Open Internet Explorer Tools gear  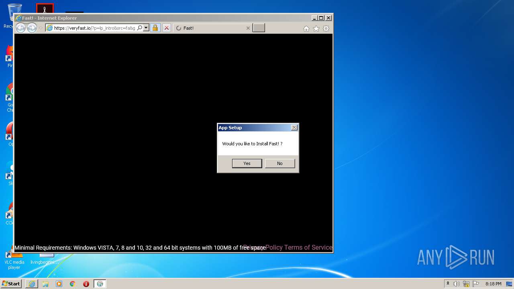pyautogui.click(x=326, y=28)
